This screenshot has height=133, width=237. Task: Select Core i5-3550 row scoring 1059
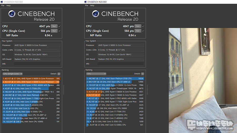(x=115, y=121)
